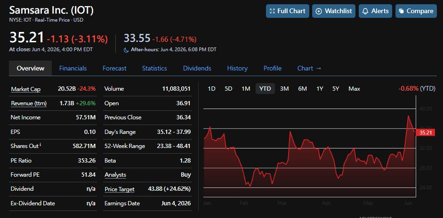Click the price target 43.88 (+24.62%)
The width and height of the screenshot is (443, 218).
click(169, 189)
